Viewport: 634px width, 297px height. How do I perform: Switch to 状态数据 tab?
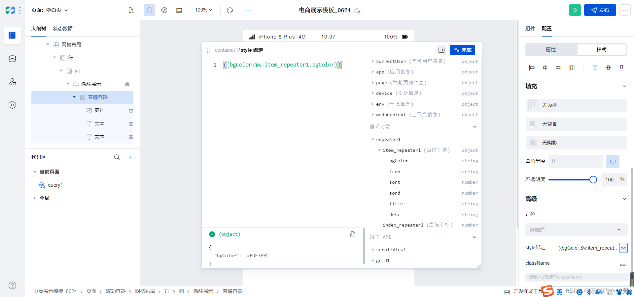63,29
